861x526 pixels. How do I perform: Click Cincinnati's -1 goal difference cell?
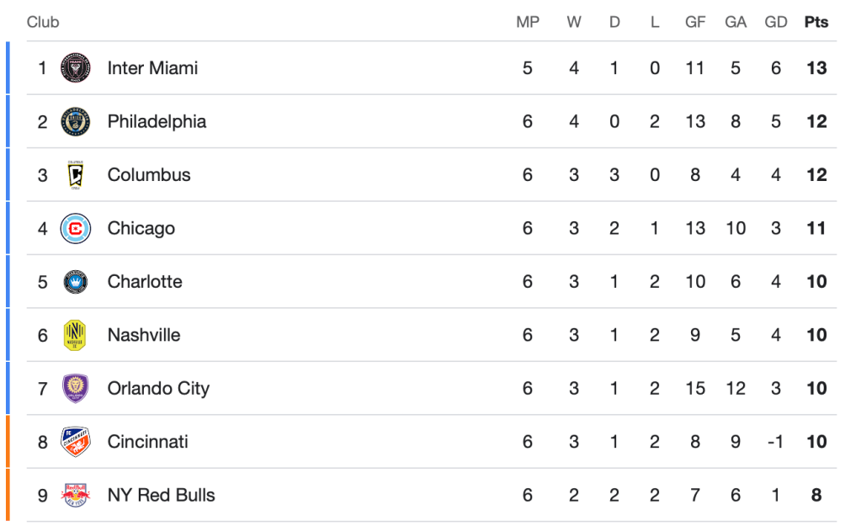[775, 442]
